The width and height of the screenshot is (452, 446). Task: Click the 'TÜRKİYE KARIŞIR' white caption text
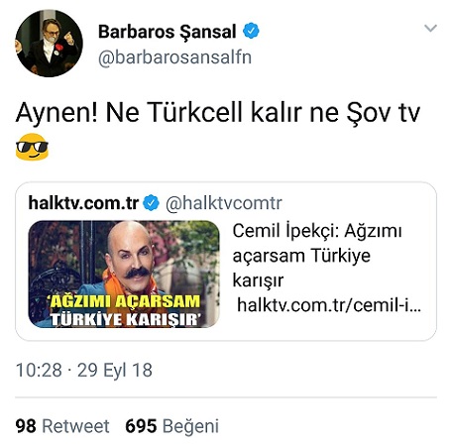(x=125, y=319)
